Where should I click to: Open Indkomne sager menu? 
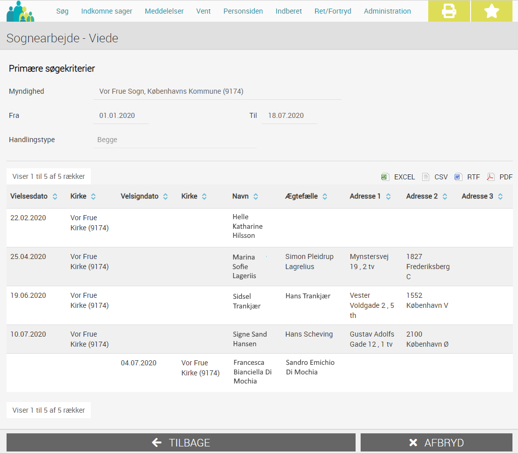pyautogui.click(x=107, y=11)
